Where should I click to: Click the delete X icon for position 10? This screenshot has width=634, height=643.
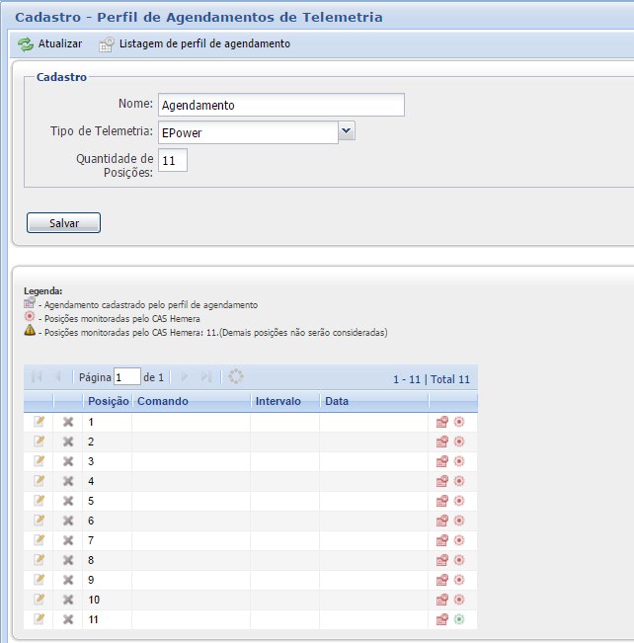click(x=68, y=600)
